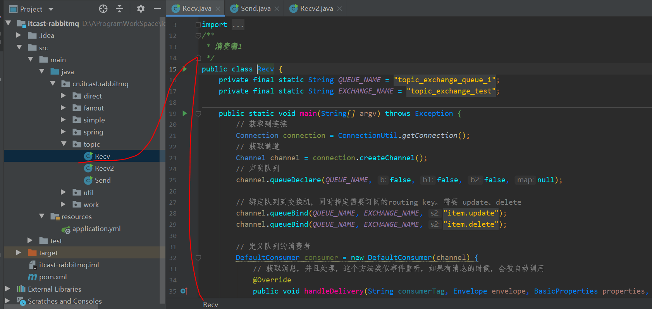Collapse the java folder
Image resolution: width=652 pixels, height=309 pixels.
pyautogui.click(x=41, y=71)
